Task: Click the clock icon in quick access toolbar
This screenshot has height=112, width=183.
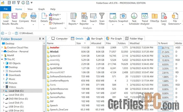Action: pyautogui.click(x=23, y=3)
